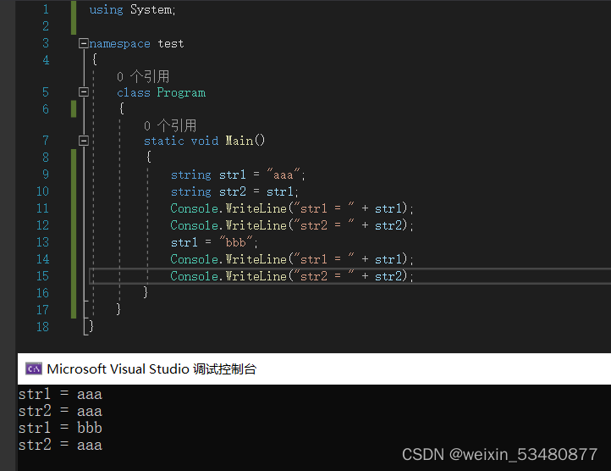Click 'System' on line 1
This screenshot has width=611, height=471.
coord(151,9)
